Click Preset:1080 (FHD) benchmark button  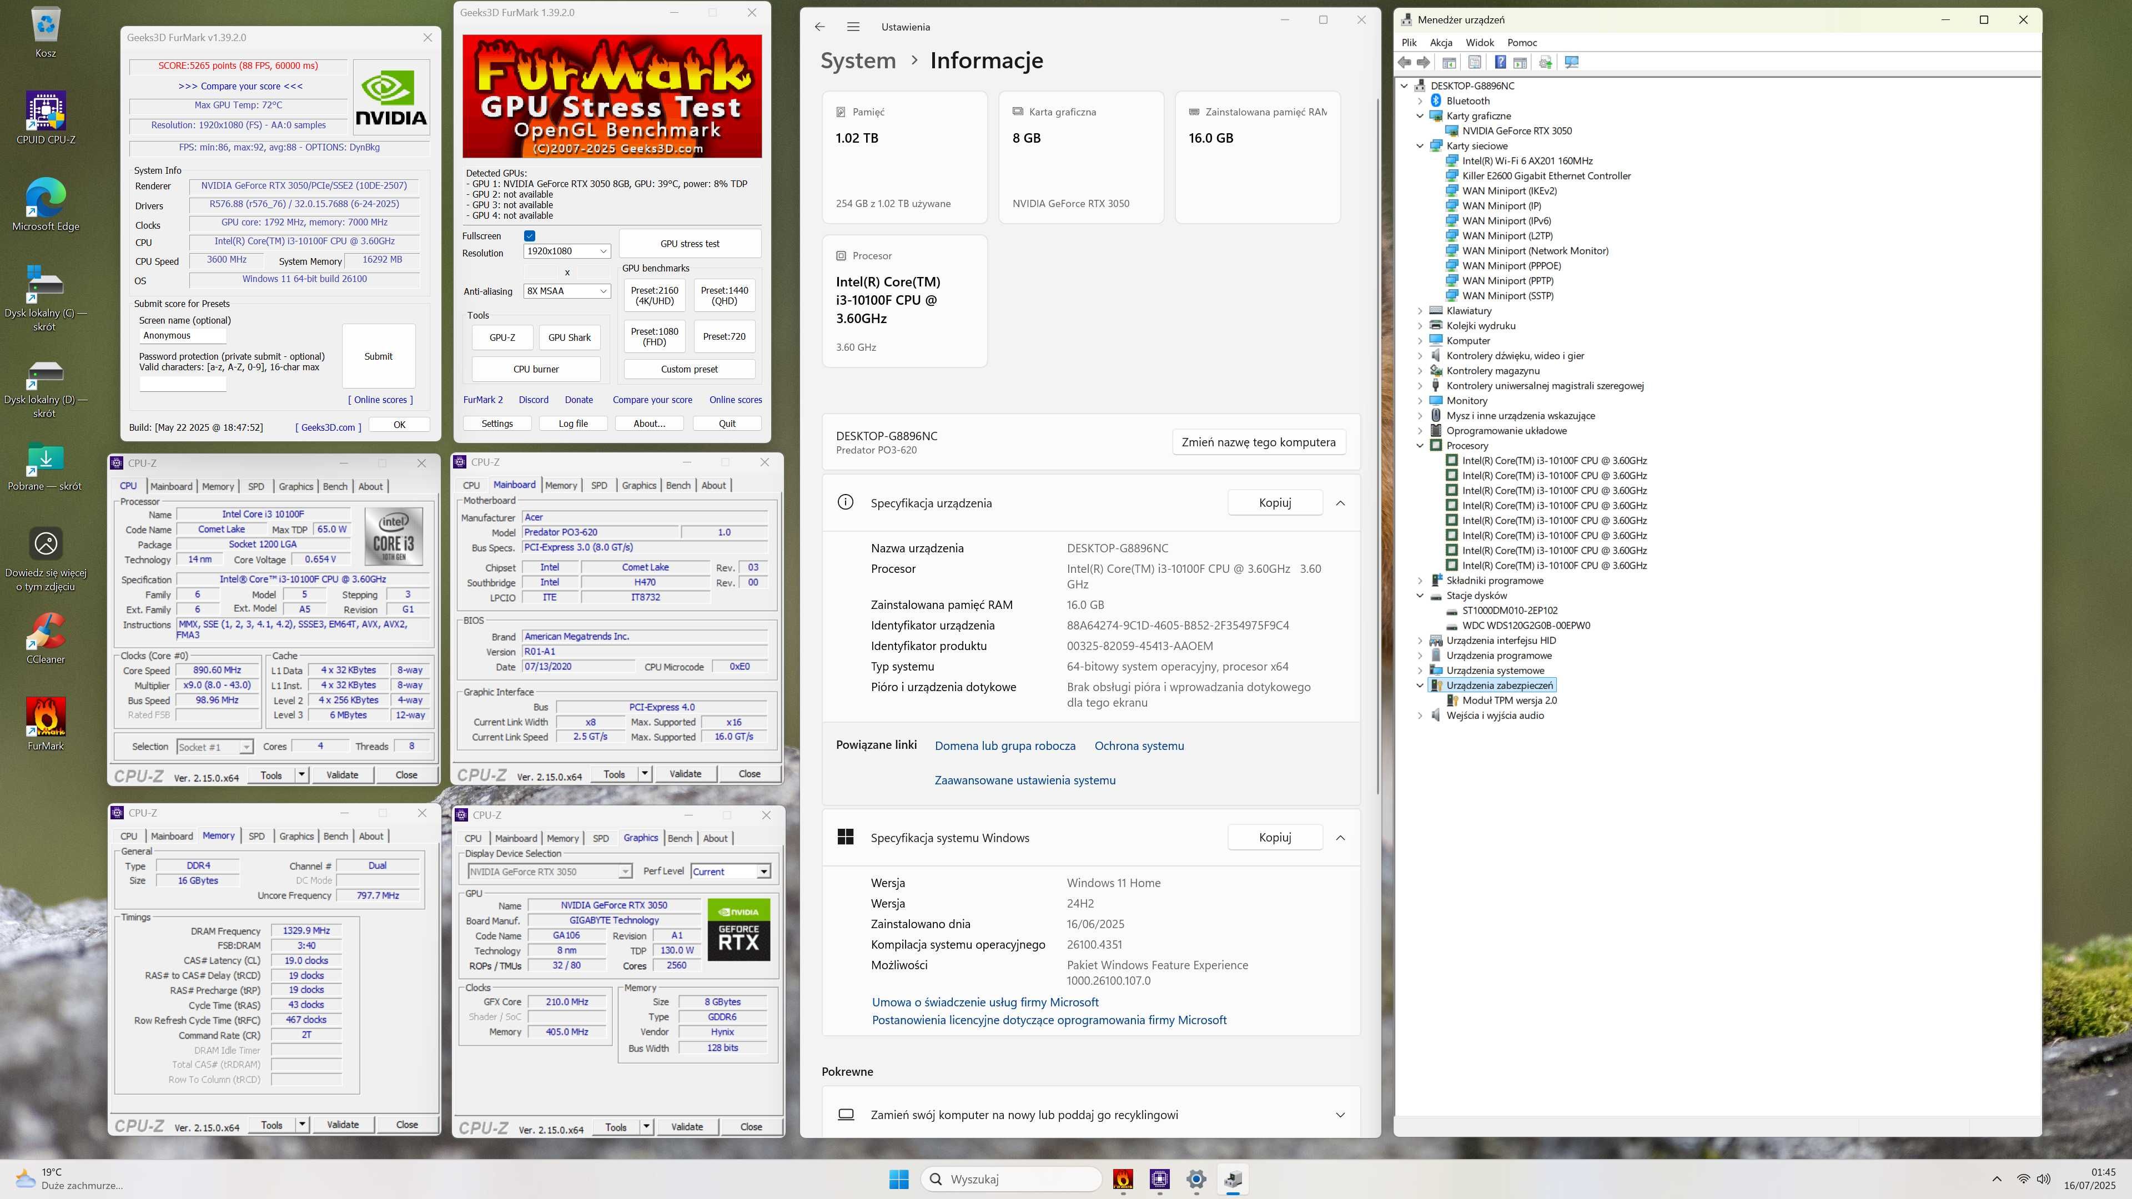pyautogui.click(x=654, y=337)
